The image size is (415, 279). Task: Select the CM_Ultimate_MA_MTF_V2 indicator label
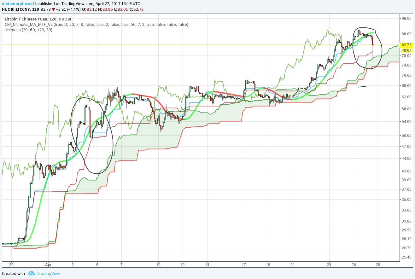pos(96,24)
